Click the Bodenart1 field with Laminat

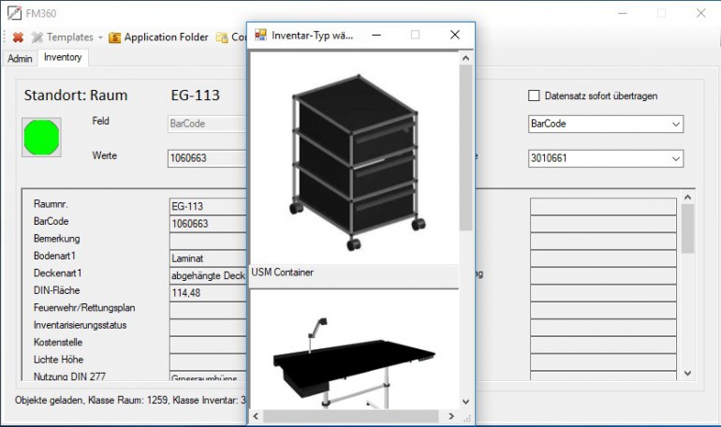[x=208, y=258]
